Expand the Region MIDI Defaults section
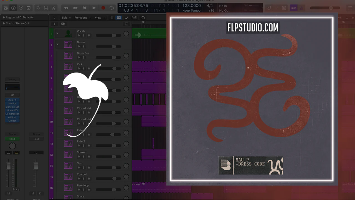The width and height of the screenshot is (355, 200). (x=4, y=17)
